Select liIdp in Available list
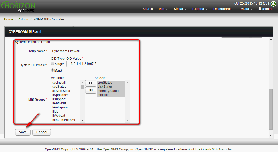 point(55,112)
